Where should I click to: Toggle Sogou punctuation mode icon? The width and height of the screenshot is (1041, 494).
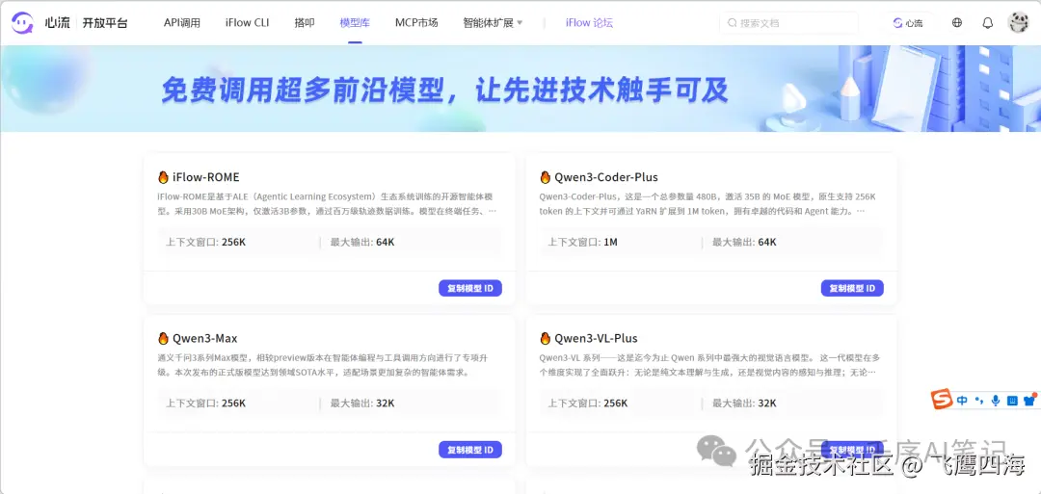point(978,400)
